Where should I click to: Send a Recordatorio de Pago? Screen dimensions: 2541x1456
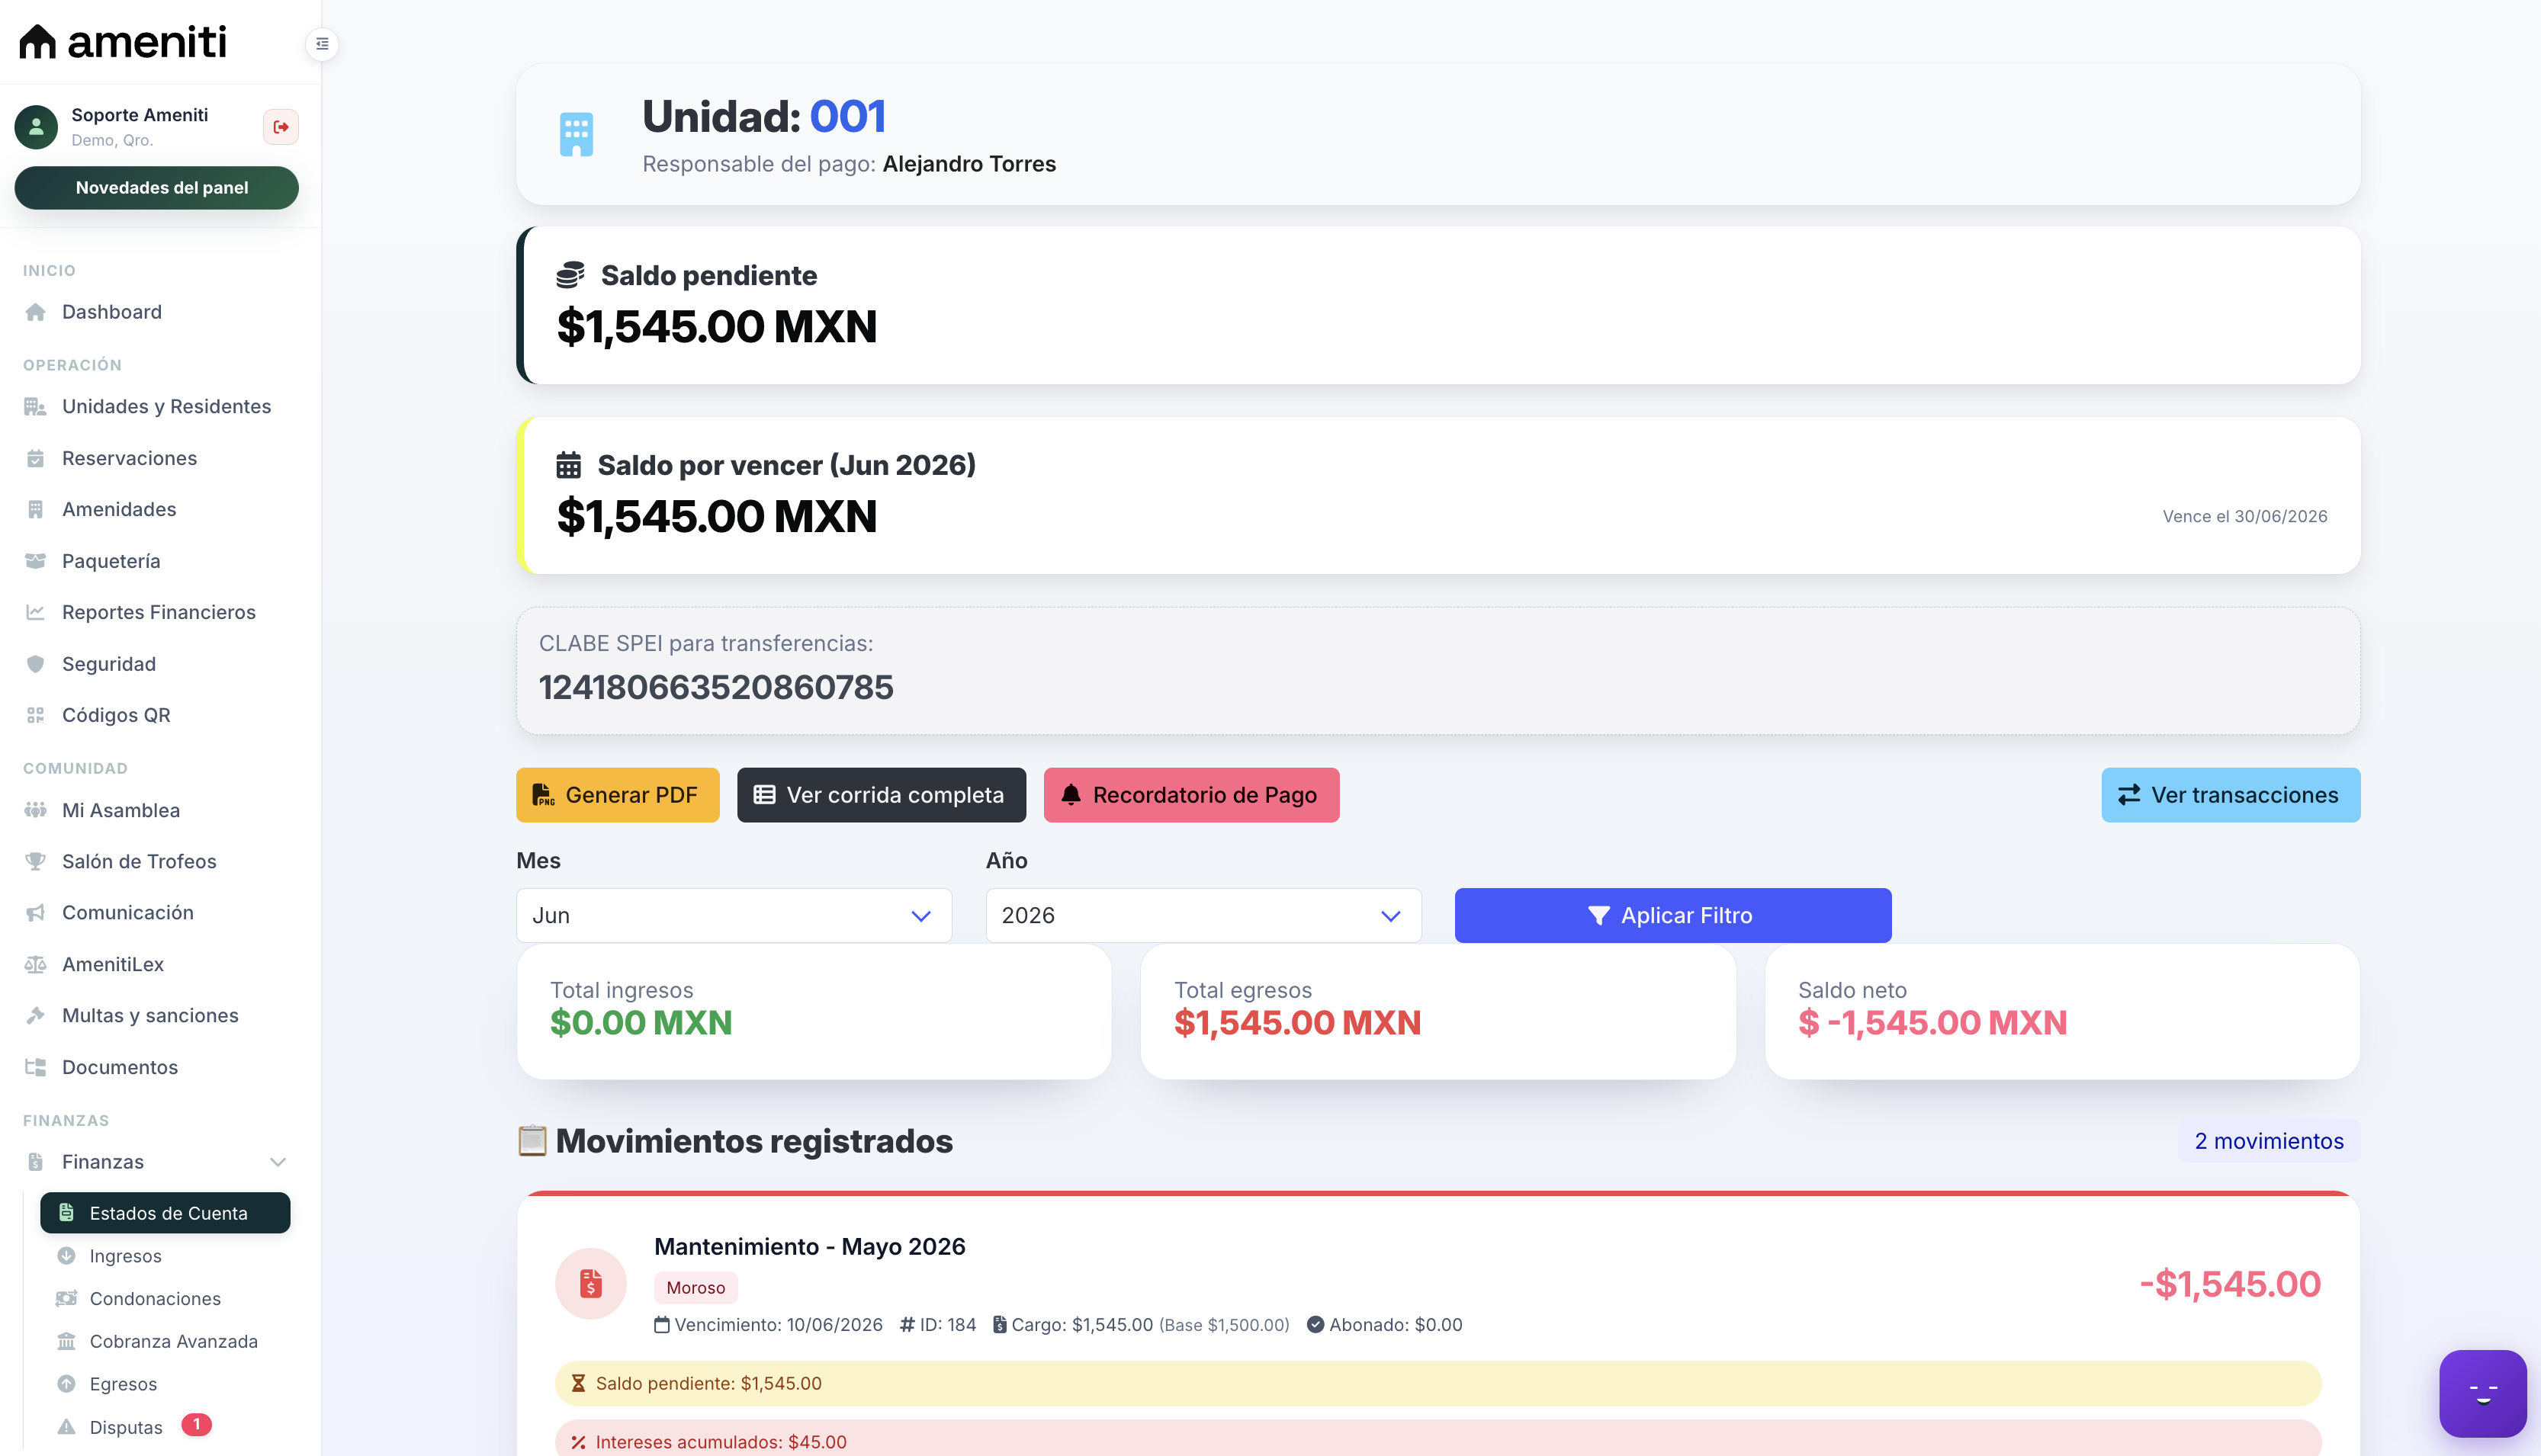click(x=1191, y=795)
